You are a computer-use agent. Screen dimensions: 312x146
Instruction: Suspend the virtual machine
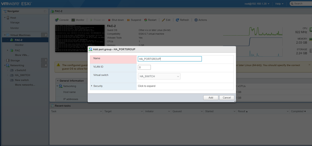[x=134, y=20]
